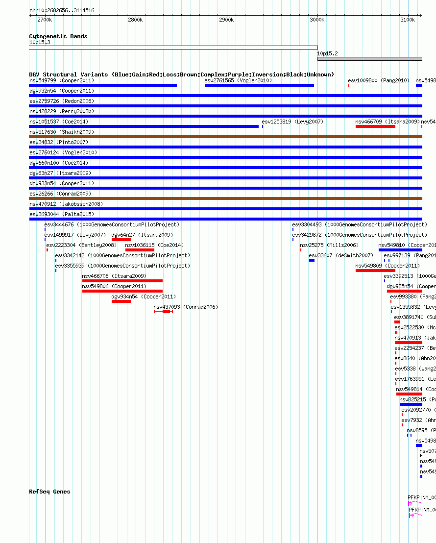Open nsv1036115 (Coe2014) label
Screen dimensions: 436x543
point(154,245)
